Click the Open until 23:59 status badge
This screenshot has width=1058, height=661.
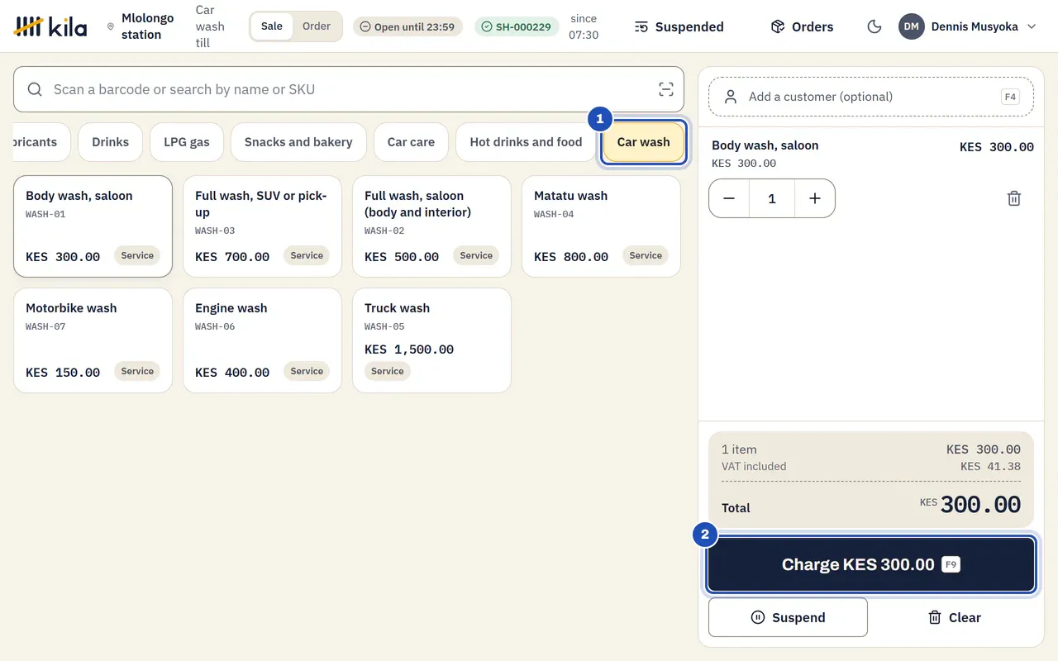[x=407, y=26]
